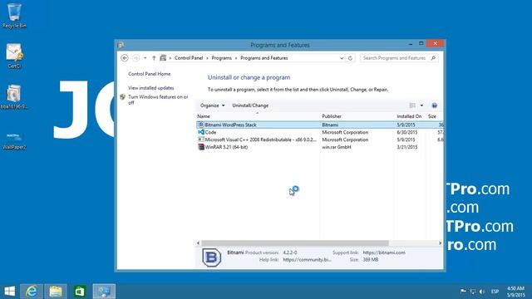
Task: Select the WinRAR 5.21 (64-bit) row
Action: 319,147
